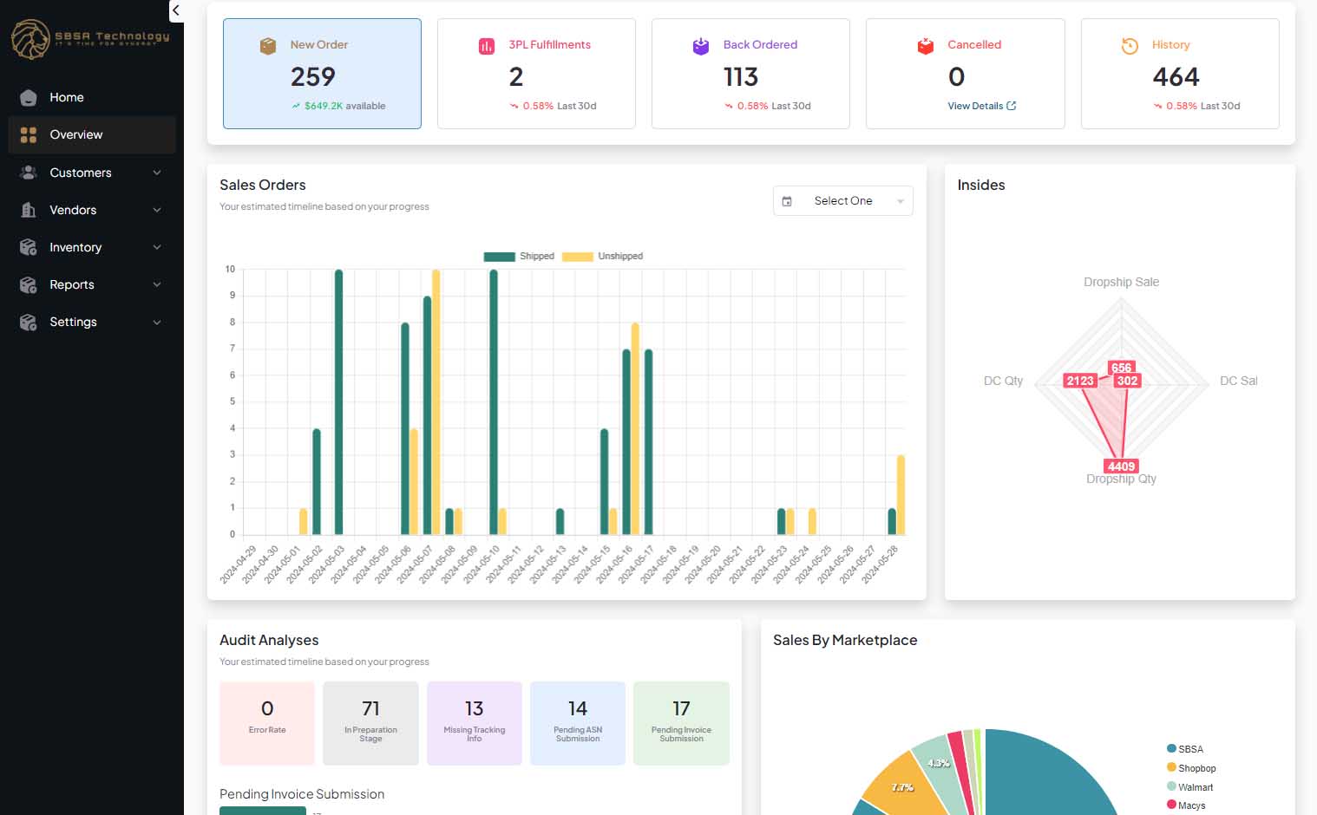Click the SBSA Technology lion logo
This screenshot has width=1317, height=815.
29,39
